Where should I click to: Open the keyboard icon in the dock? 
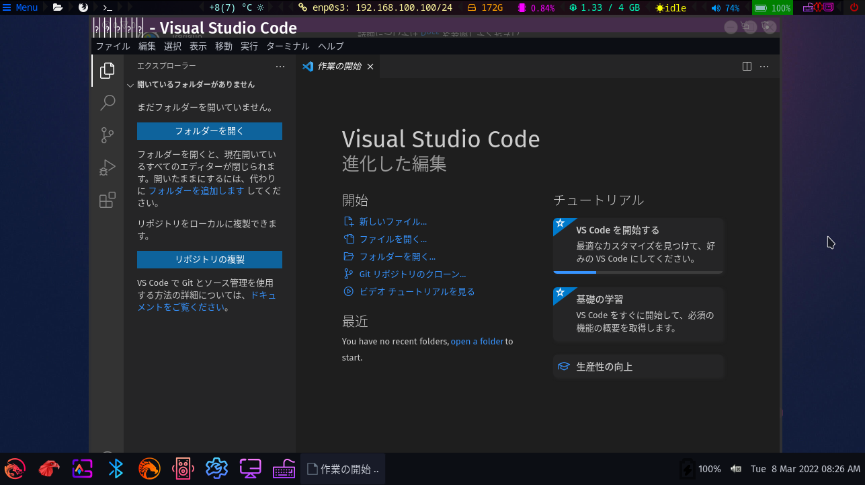point(284,468)
